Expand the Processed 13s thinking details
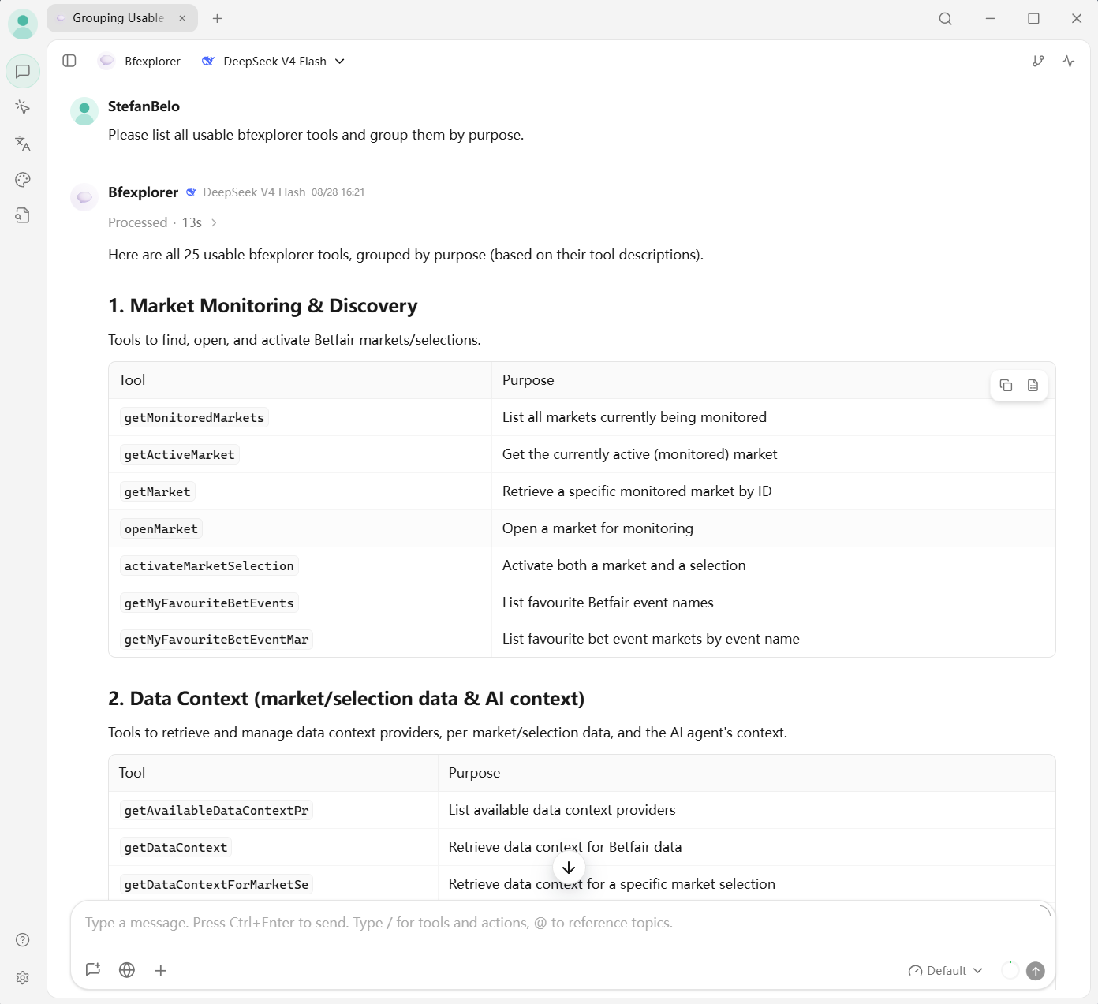Viewport: 1098px width, 1004px height. [162, 222]
